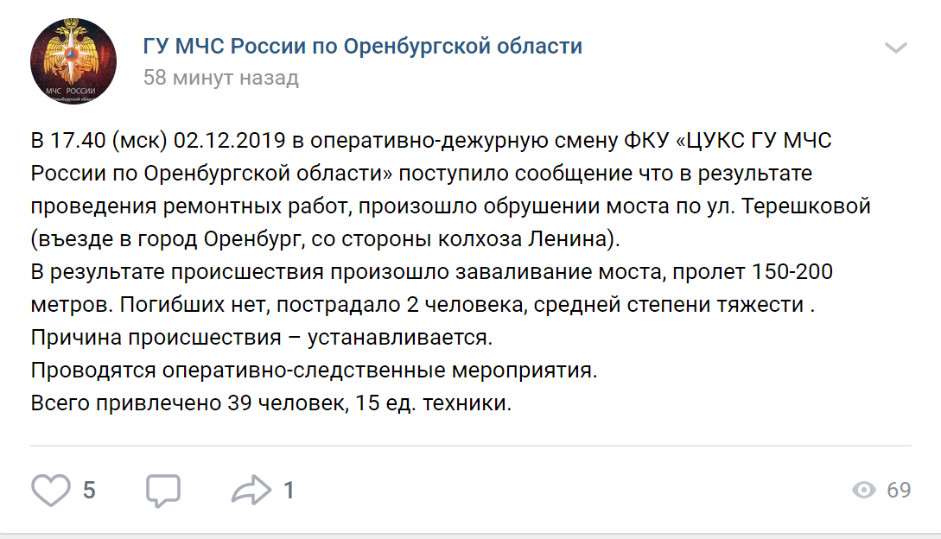This screenshot has height=539, width=941.
Task: Click the "Проводятся оперативно-следственные мероприятия." line
Action: click(314, 370)
